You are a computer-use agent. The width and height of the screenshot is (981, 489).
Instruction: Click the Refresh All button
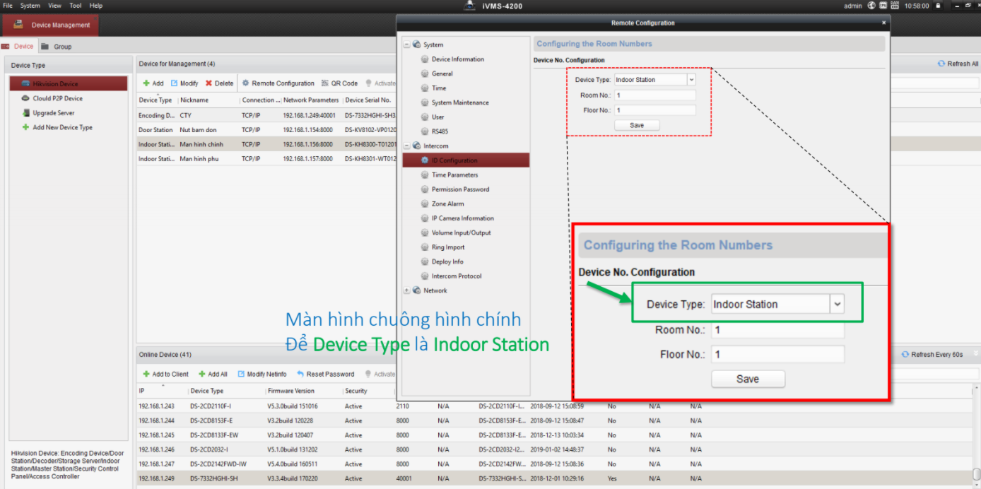click(x=958, y=64)
